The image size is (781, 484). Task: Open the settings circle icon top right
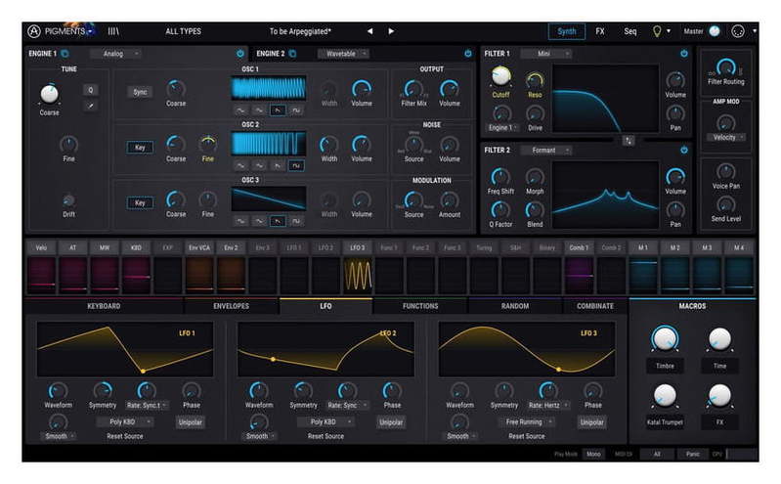(738, 31)
